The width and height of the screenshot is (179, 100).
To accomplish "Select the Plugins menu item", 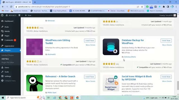I will coord(10,50).
